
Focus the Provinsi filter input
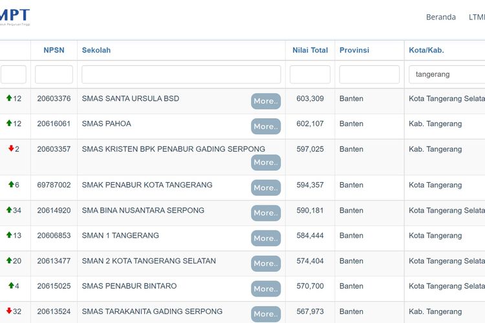point(369,74)
